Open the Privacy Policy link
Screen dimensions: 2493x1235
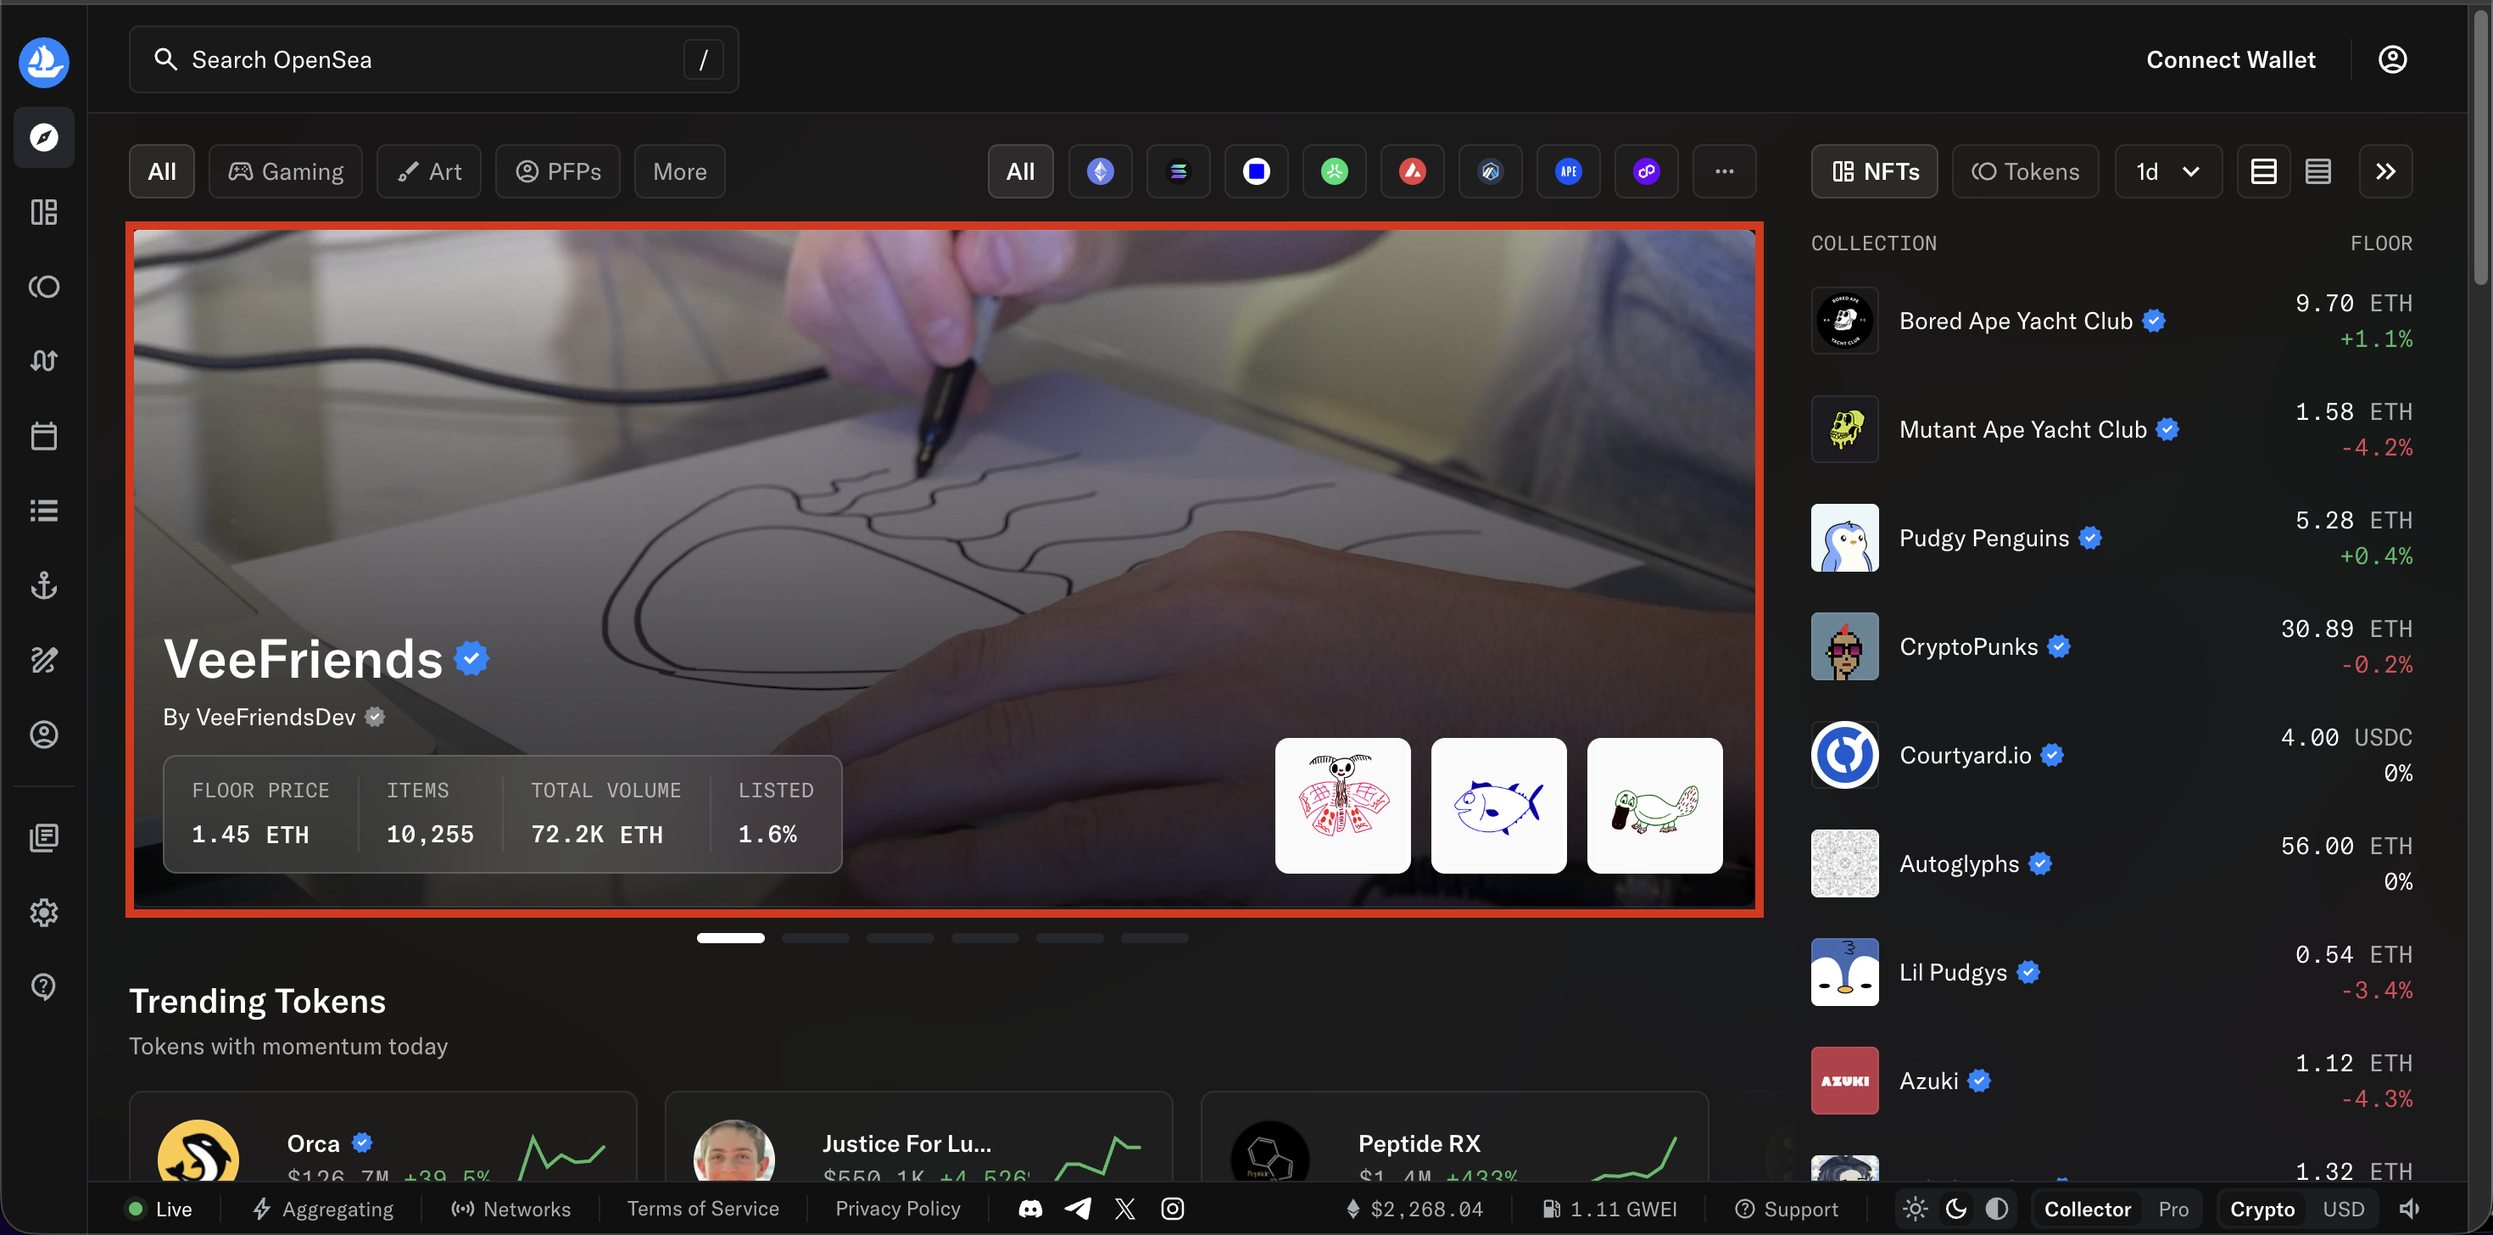898,1209
